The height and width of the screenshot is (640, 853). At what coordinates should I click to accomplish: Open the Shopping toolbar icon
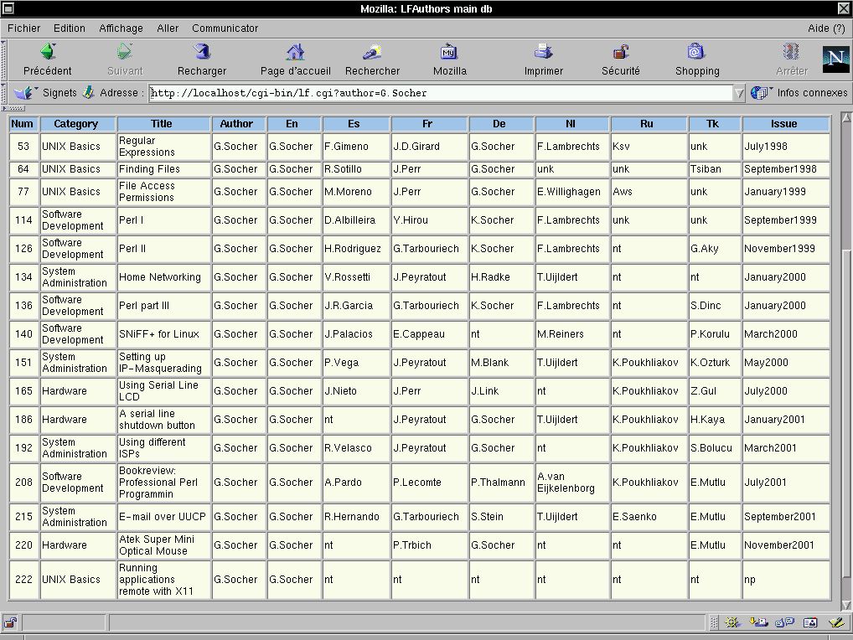click(696, 53)
